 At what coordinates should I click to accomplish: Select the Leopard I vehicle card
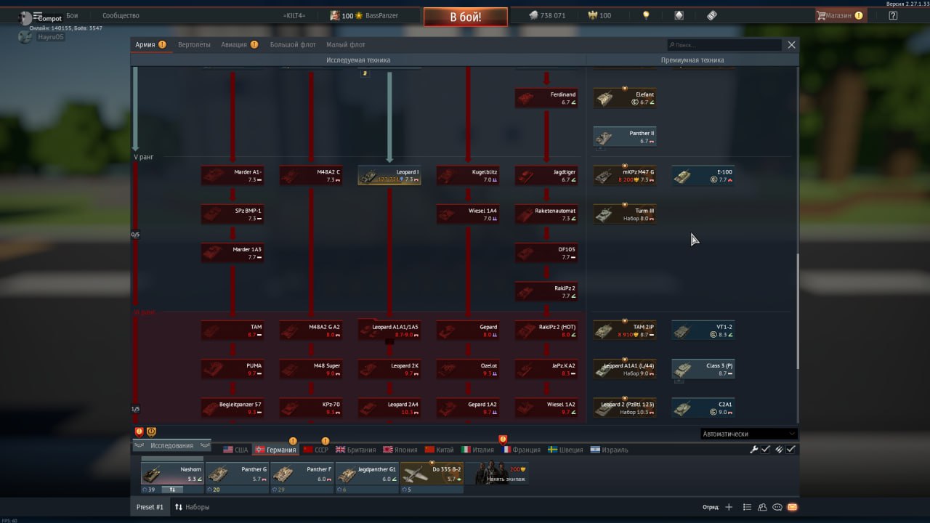click(x=389, y=176)
